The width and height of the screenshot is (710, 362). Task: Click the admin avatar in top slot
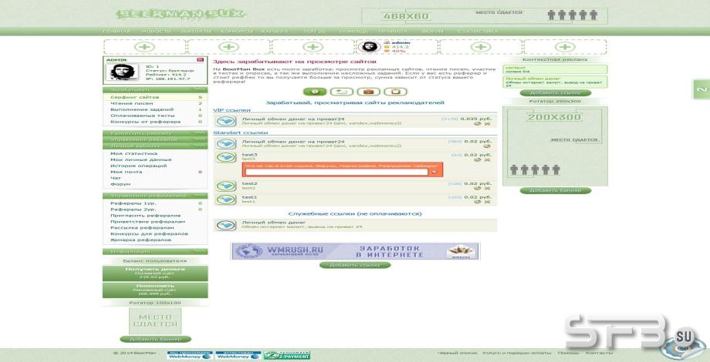click(x=370, y=47)
